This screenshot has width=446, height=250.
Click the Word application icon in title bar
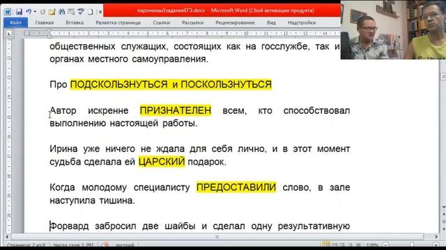pyautogui.click(x=8, y=12)
